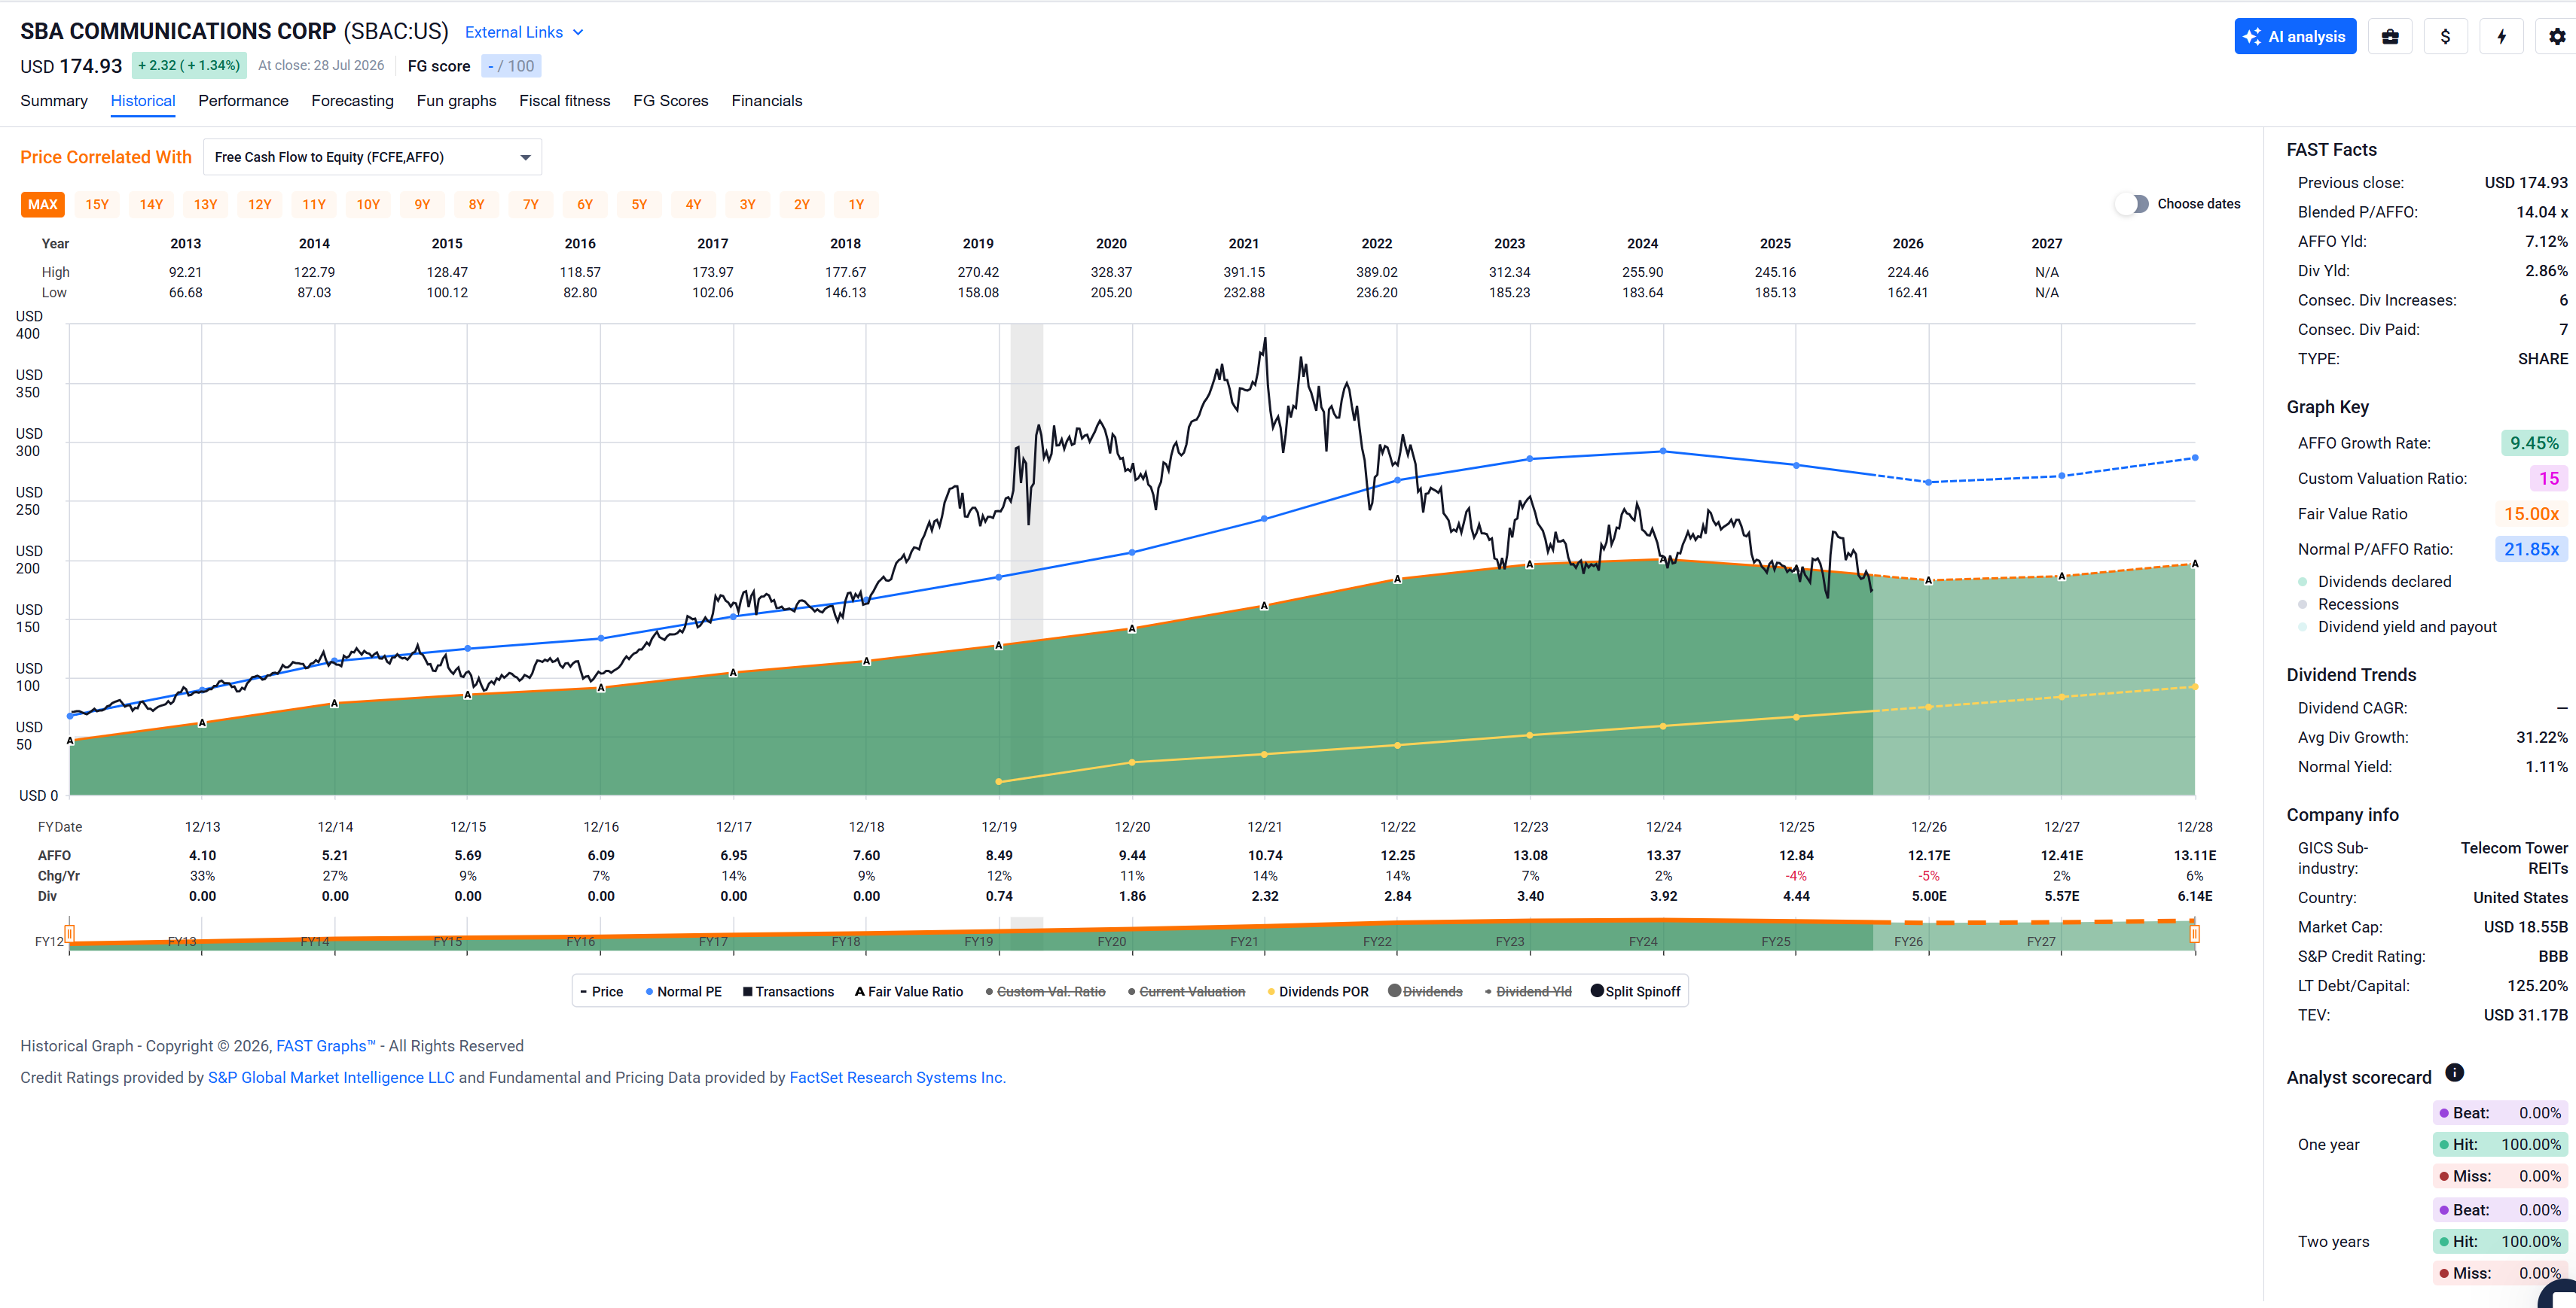
Task: Click the 12/26 estimated AFFO 12.17E
Action: tap(1929, 856)
